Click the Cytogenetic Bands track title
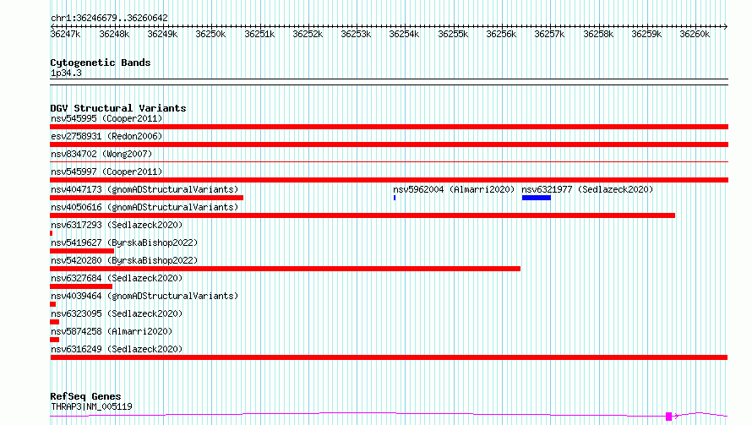 tap(101, 63)
